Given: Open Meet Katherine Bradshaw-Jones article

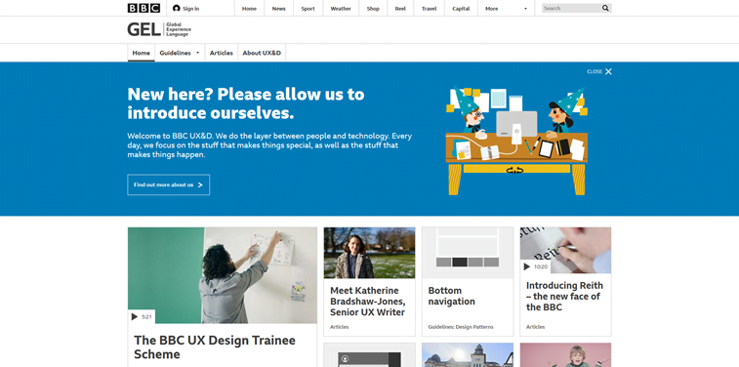Looking at the screenshot, I should point(368,301).
